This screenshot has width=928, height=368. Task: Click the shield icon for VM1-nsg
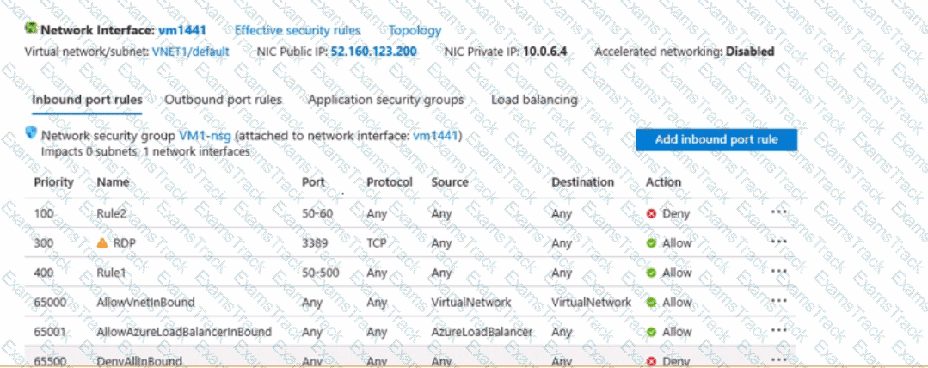coord(33,135)
